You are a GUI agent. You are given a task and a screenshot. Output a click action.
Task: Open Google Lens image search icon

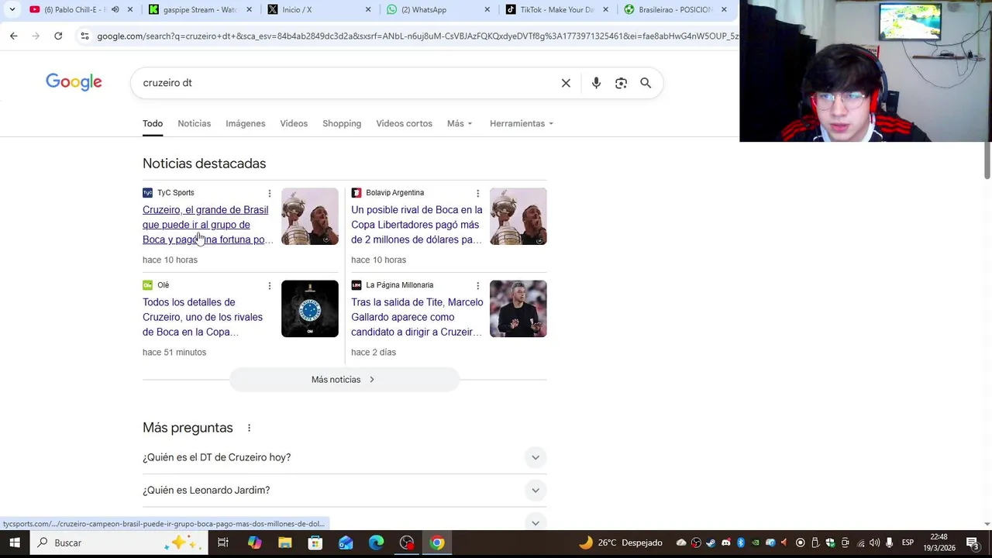pos(621,83)
